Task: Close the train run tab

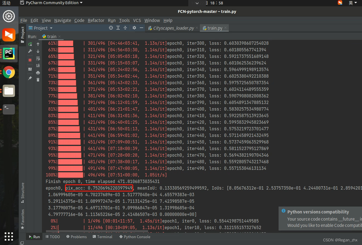Action: point(59,36)
